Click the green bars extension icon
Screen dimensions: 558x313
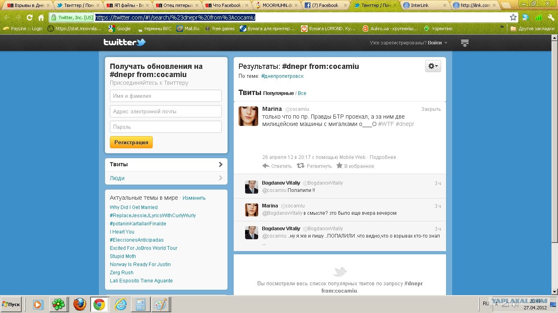tap(538, 18)
